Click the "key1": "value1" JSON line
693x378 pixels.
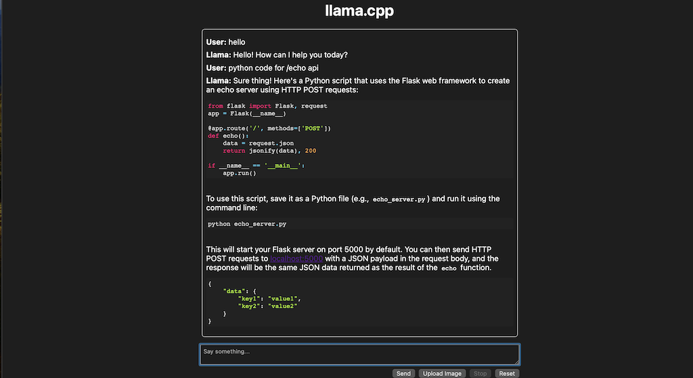(x=269, y=299)
